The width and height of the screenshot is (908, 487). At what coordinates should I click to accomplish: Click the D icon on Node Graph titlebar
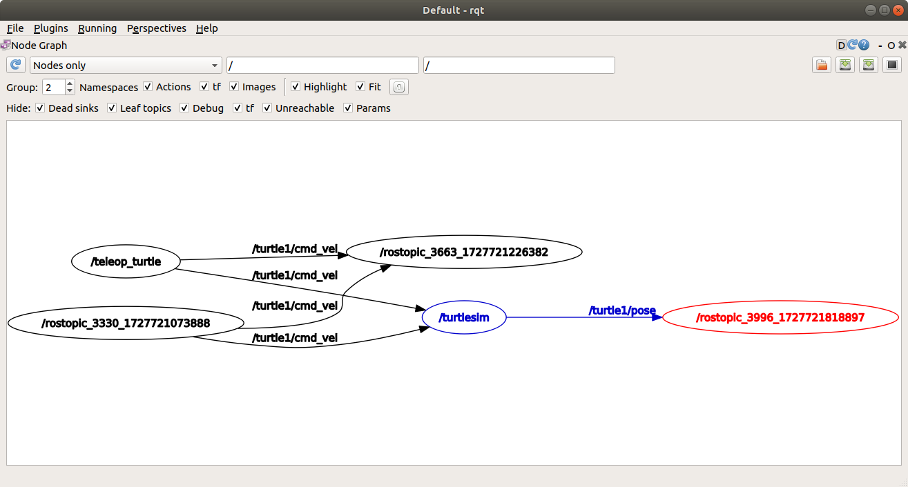click(842, 45)
